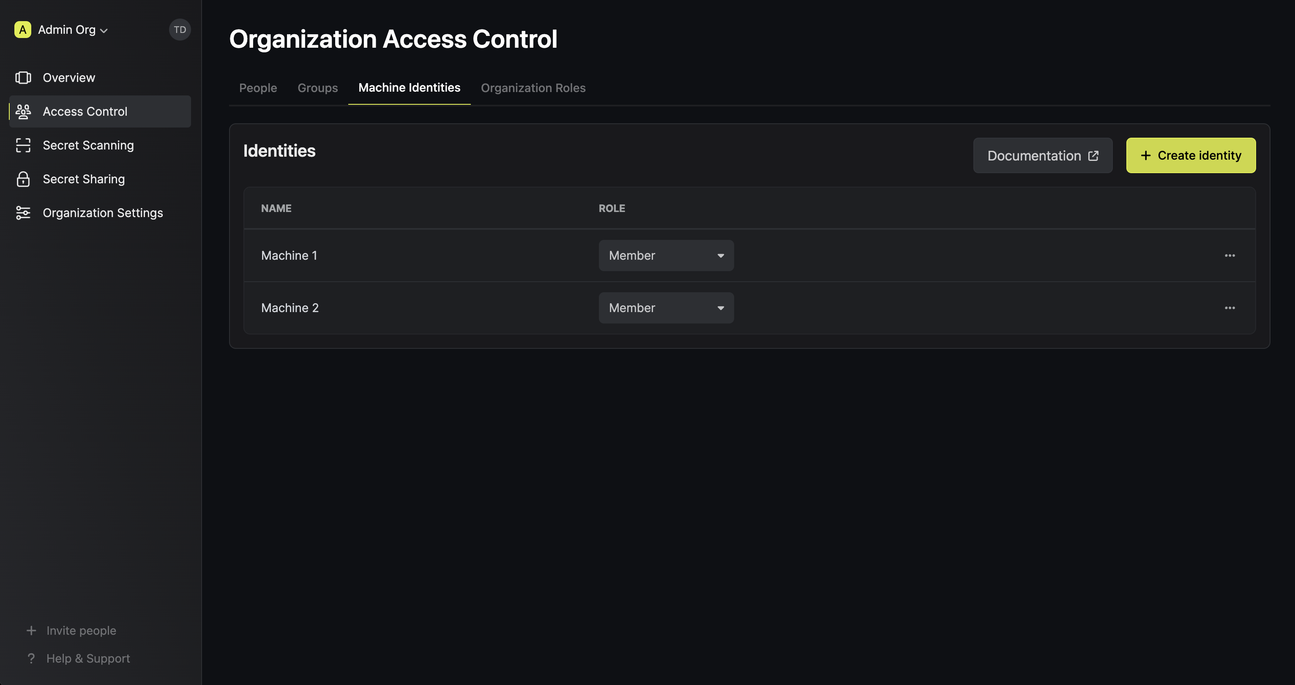Click the Machine 1 name cell
The image size is (1295, 685).
click(289, 256)
